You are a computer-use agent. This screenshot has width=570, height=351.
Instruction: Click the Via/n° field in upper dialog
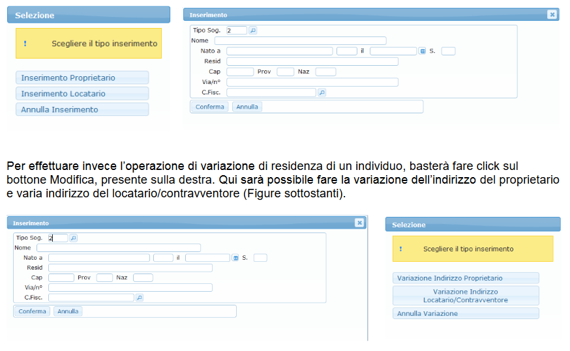click(x=312, y=82)
